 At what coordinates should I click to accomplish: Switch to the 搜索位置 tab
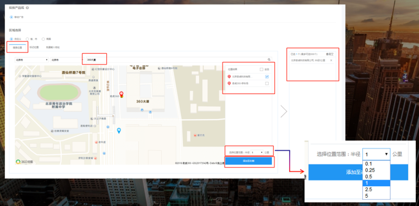pyautogui.click(x=17, y=48)
